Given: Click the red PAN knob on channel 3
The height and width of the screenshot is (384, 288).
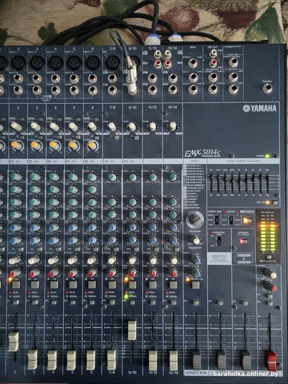Looking at the screenshot, I should tap(33, 272).
